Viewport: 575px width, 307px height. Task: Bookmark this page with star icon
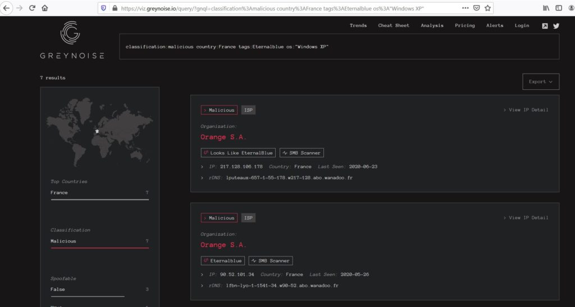click(487, 8)
